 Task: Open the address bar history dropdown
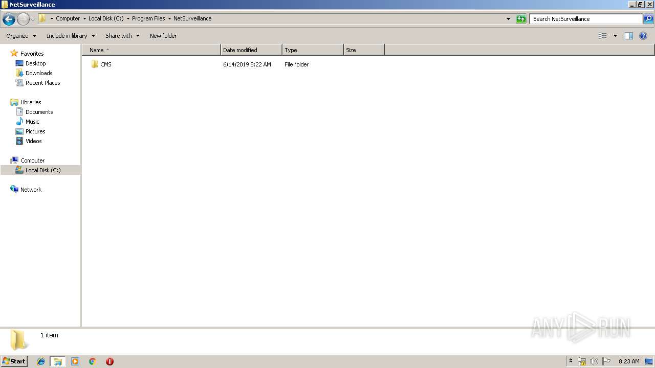[508, 19]
